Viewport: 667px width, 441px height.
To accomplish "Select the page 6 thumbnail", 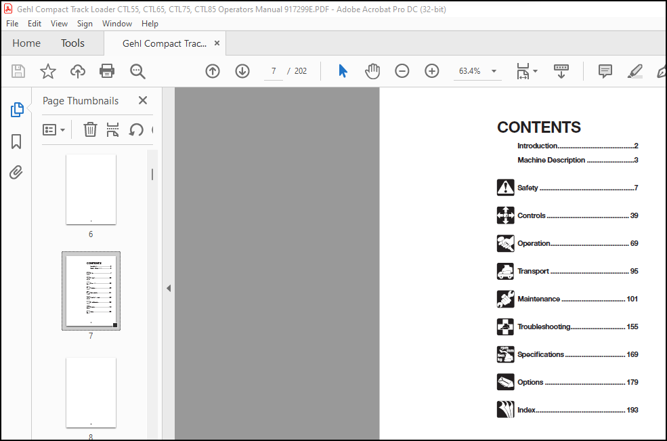I will [91, 190].
